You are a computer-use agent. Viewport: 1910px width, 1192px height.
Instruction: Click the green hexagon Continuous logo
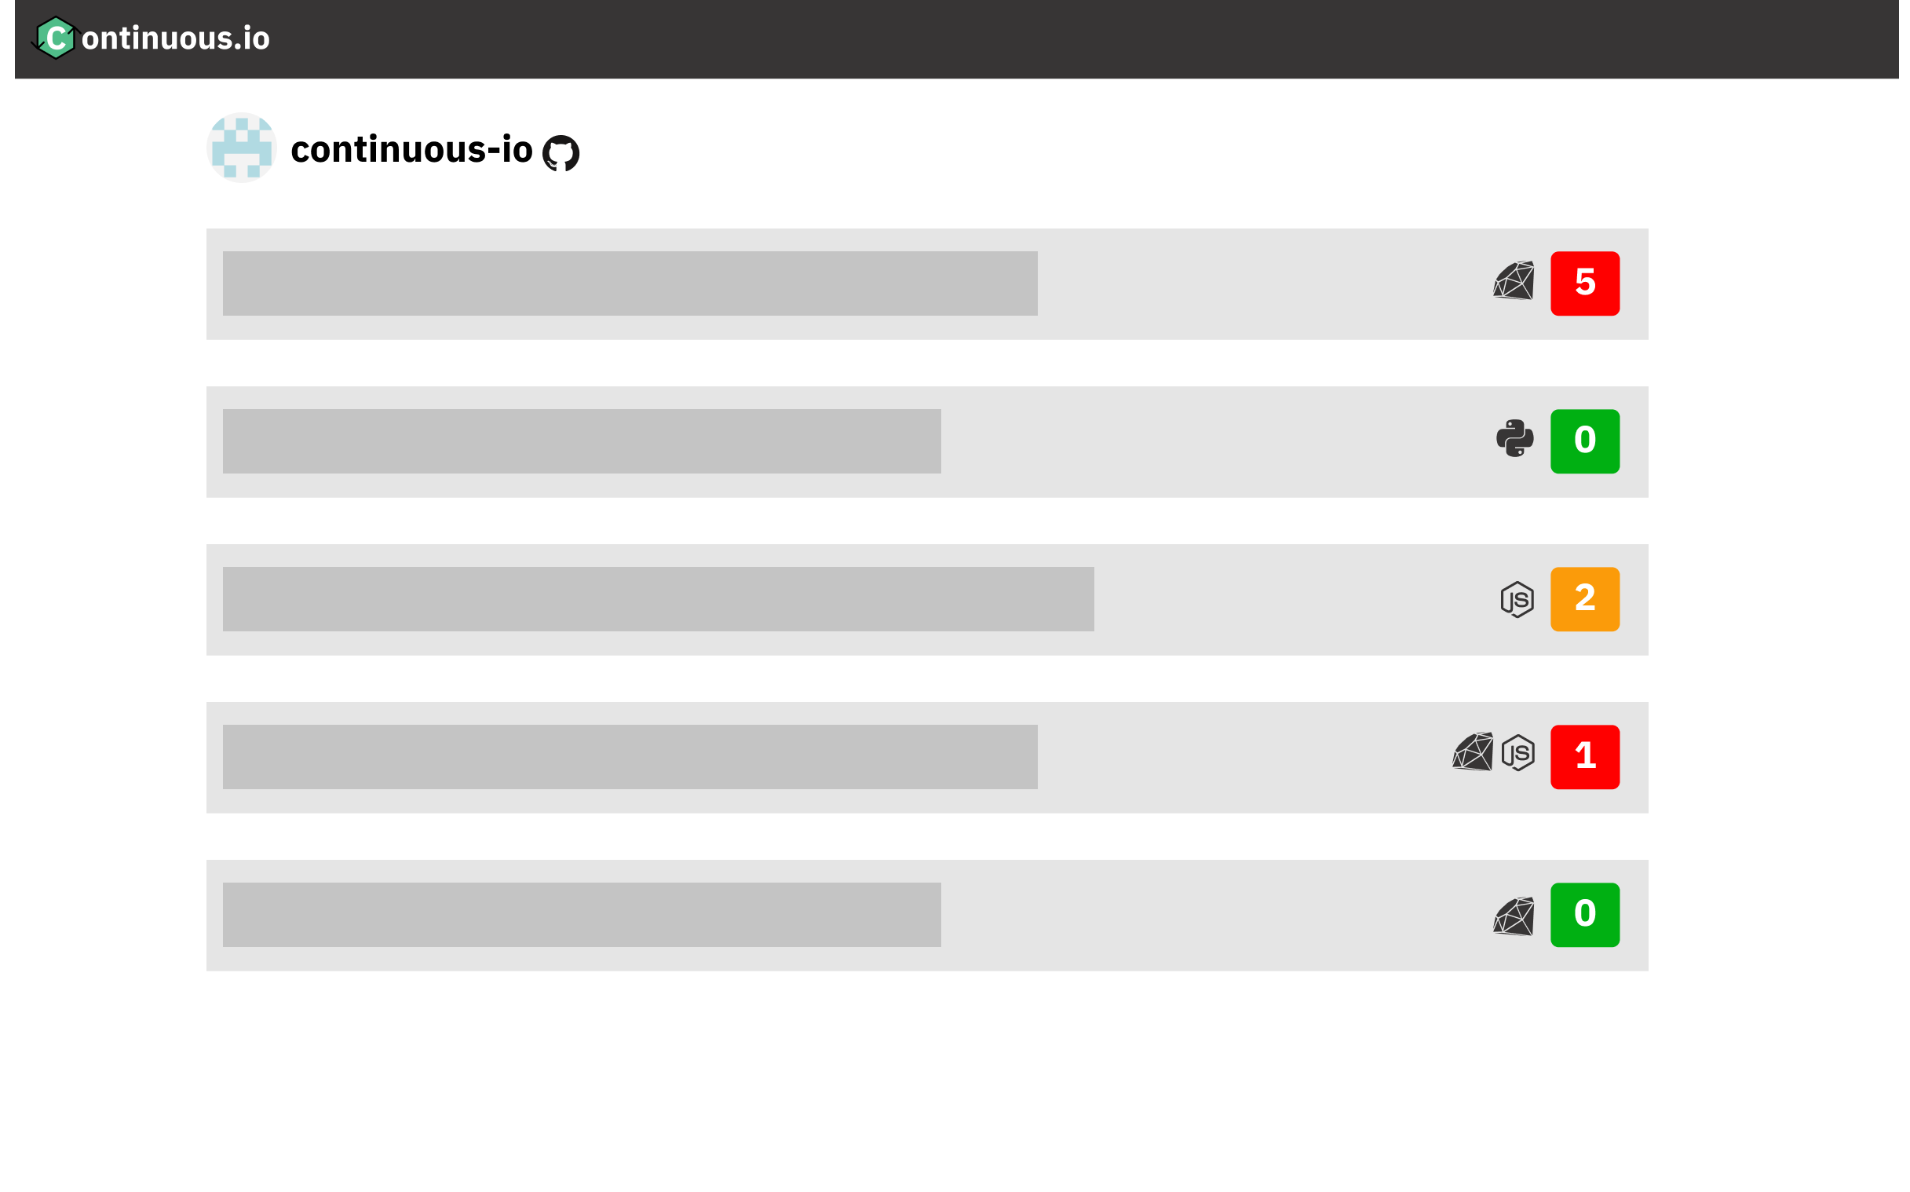pos(55,38)
